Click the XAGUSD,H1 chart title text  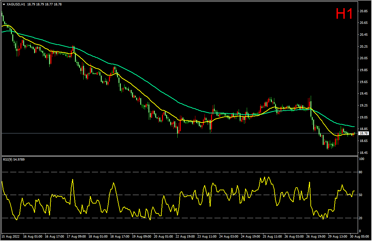pyautogui.click(x=16, y=4)
